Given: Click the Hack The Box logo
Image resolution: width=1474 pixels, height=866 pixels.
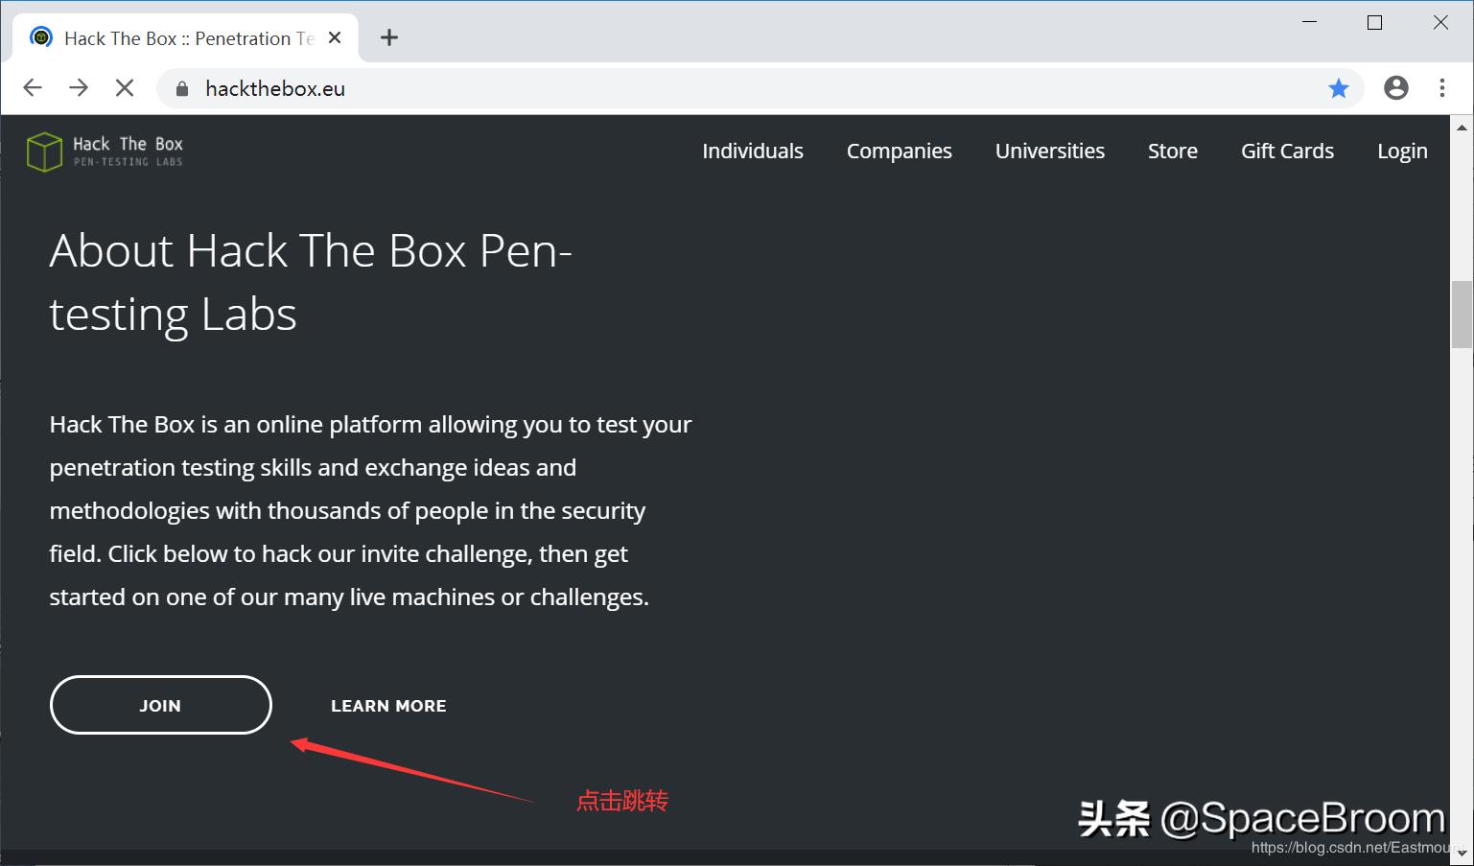Looking at the screenshot, I should pos(104,150).
